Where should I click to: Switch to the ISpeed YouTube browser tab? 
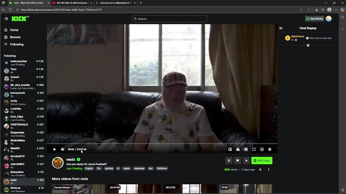tap(72, 3)
